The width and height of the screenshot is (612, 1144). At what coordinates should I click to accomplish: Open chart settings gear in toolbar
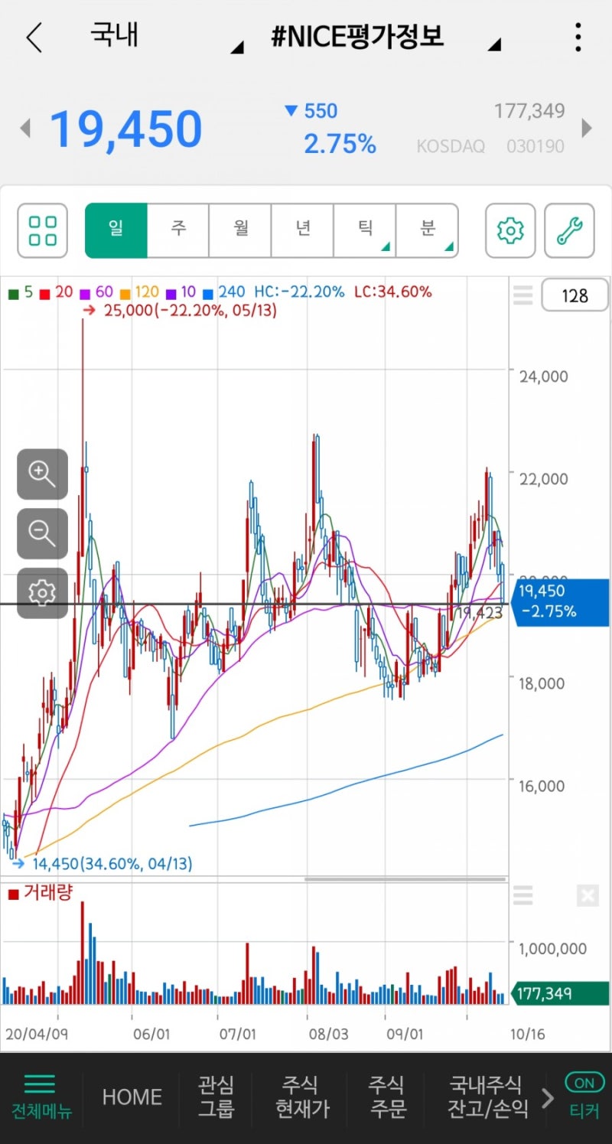point(510,230)
